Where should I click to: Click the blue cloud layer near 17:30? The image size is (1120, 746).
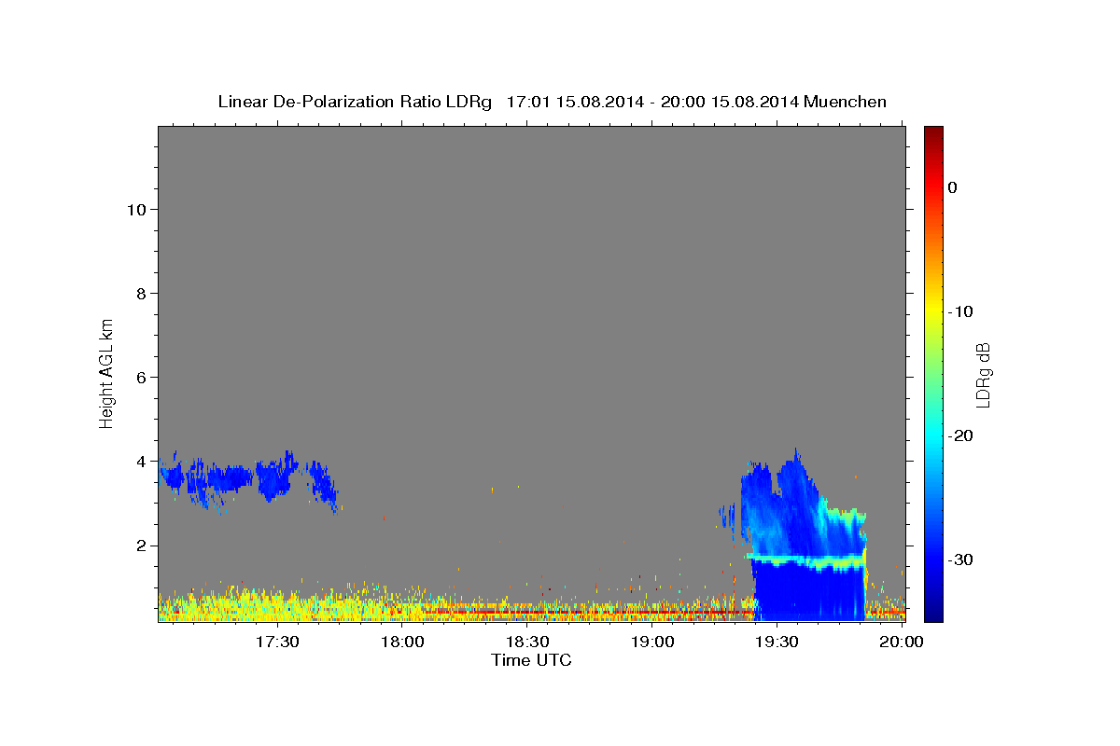coord(275,478)
